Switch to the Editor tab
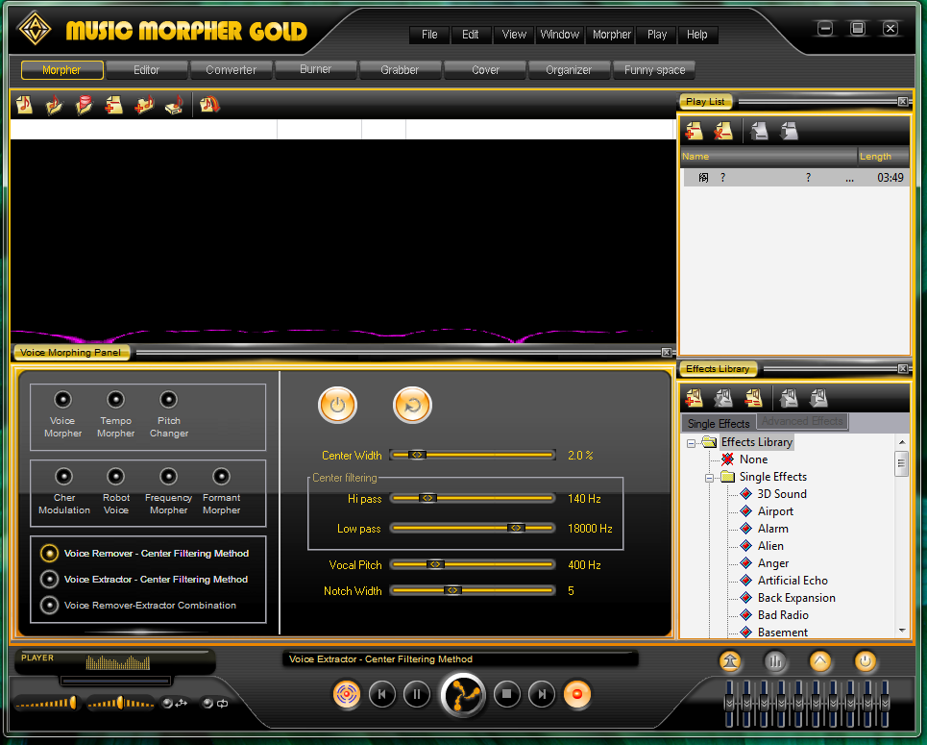927x745 pixels. coord(147,70)
